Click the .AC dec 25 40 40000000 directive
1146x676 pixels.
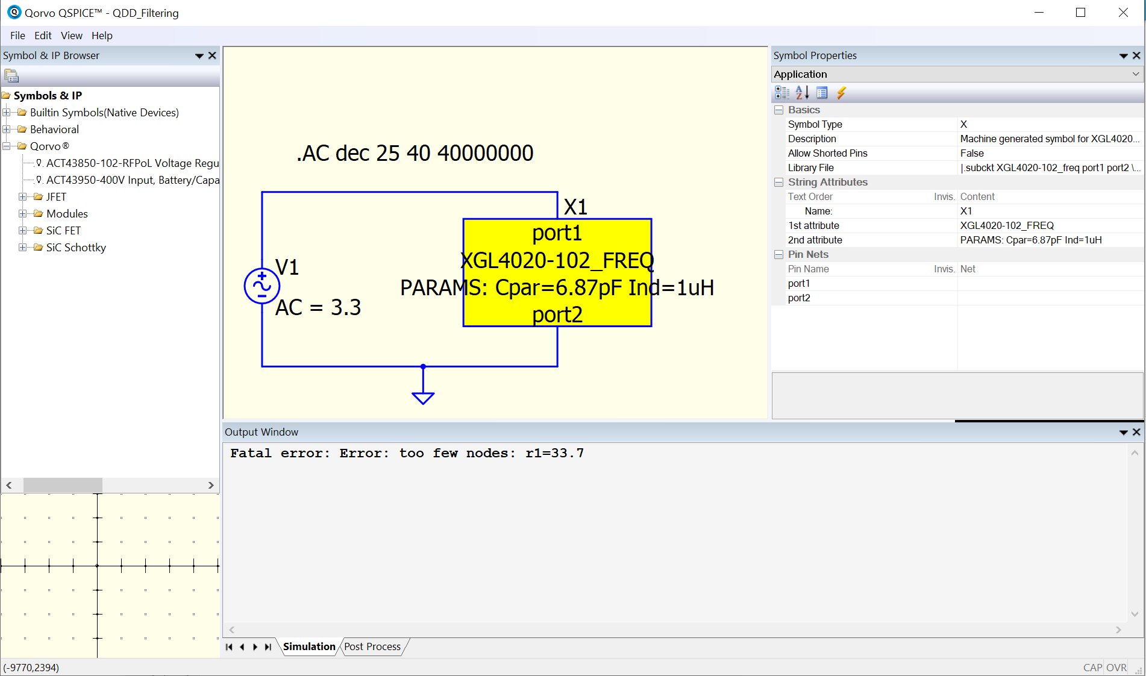tap(415, 153)
